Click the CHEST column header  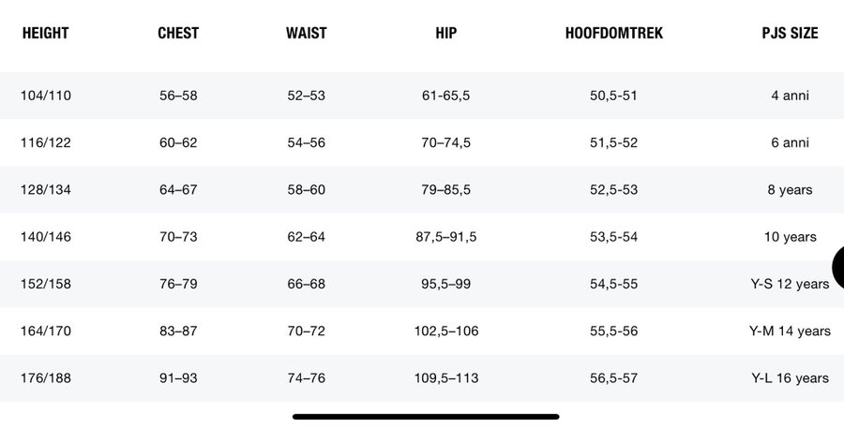[x=178, y=34]
